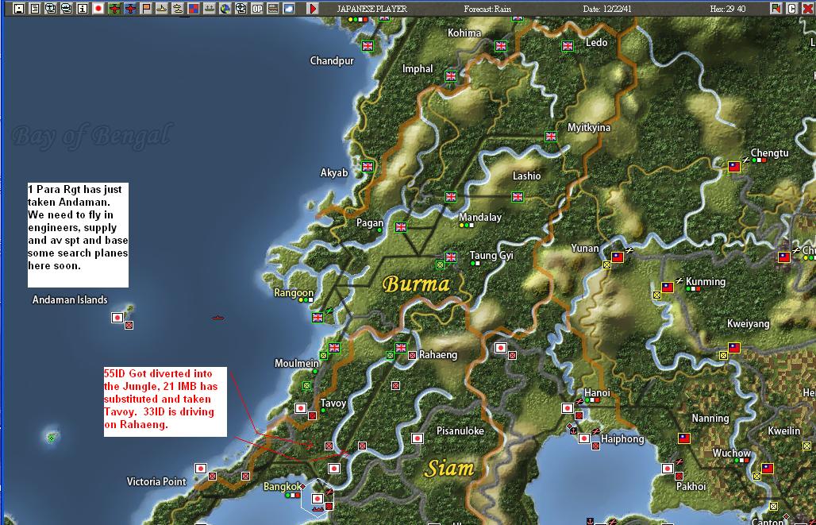Select the British flag unit under Lashio
The height and width of the screenshot is (525, 816).
click(518, 197)
